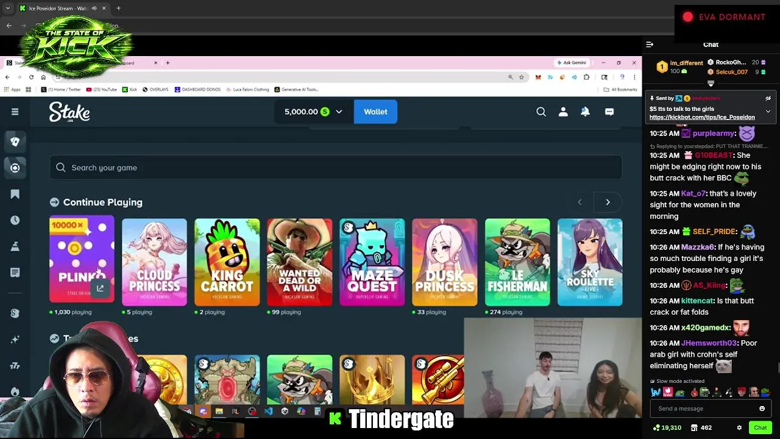This screenshot has width=780, height=439.
Task: Click the inner browser back arrow
Action: pyautogui.click(x=7, y=77)
